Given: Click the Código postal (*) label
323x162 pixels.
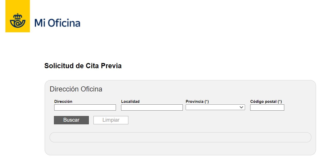Looking at the screenshot, I should coord(266,102).
